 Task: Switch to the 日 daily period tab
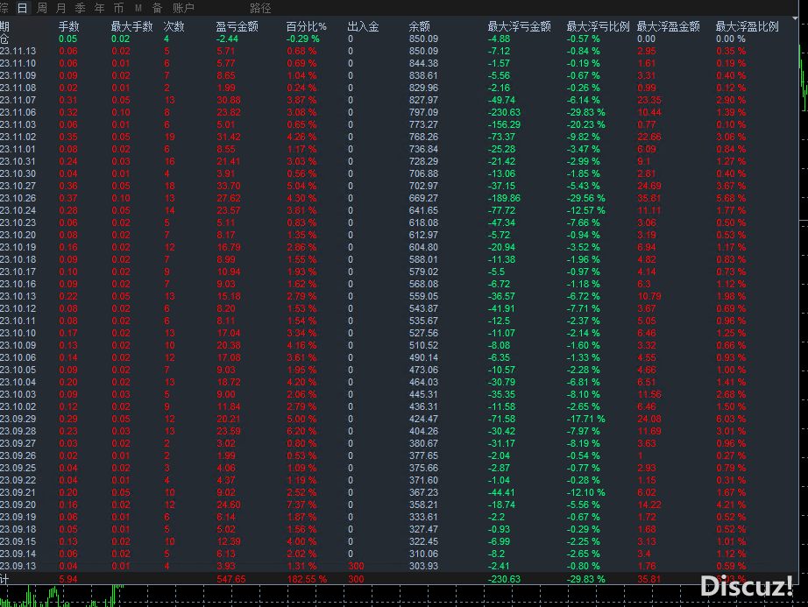point(22,8)
